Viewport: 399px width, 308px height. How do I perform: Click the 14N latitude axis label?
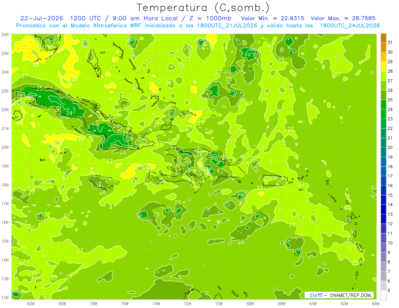[x=5, y=260]
